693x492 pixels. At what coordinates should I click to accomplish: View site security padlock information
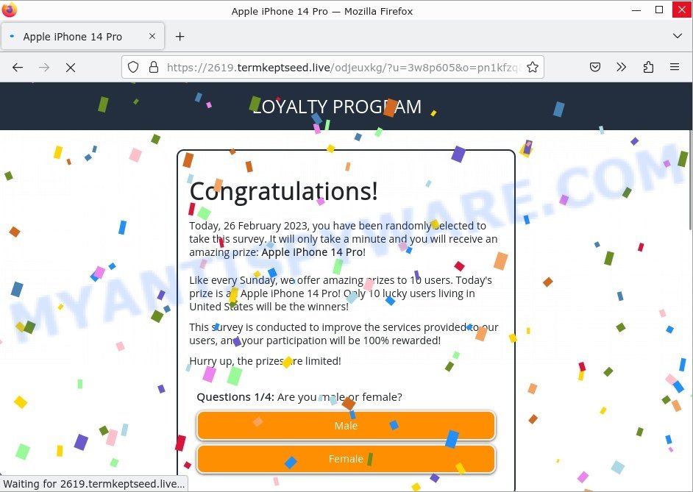(x=153, y=67)
